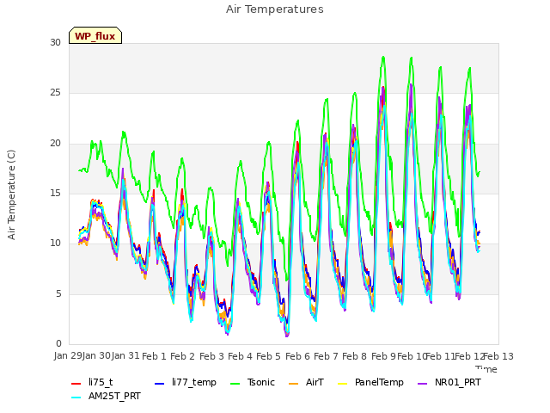Click the yellow PanelTemp legend swatch
This screenshot has height=413, width=550.
[x=342, y=383]
